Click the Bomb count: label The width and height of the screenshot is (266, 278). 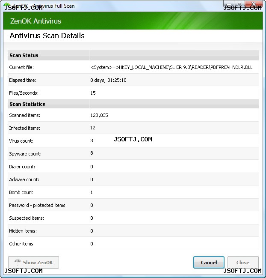[22, 192]
